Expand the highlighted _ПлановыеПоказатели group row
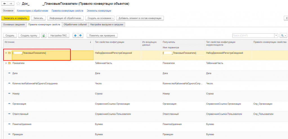 pos(6,53)
